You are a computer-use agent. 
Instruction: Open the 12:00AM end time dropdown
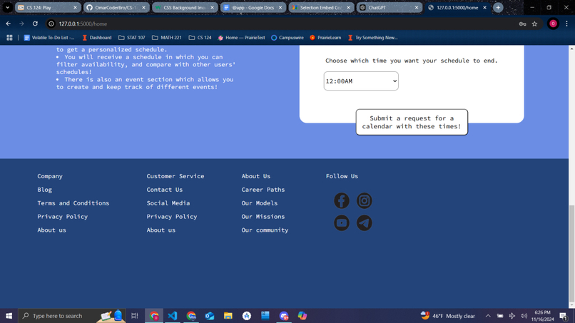(361, 81)
